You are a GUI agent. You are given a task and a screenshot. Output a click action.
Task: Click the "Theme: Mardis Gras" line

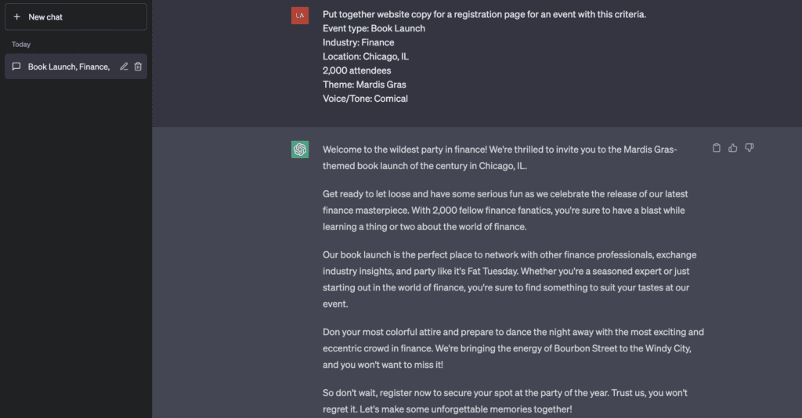click(x=364, y=85)
